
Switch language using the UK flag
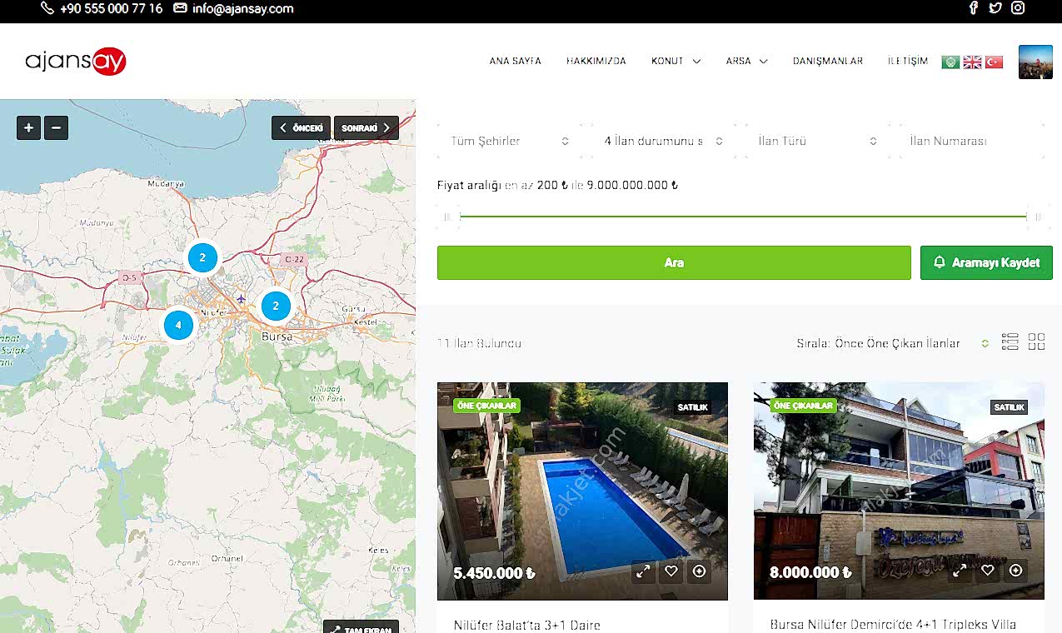pos(972,62)
